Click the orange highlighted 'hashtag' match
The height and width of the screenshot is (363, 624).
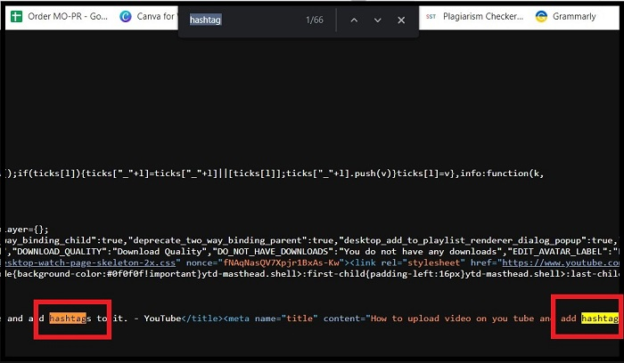68,319
